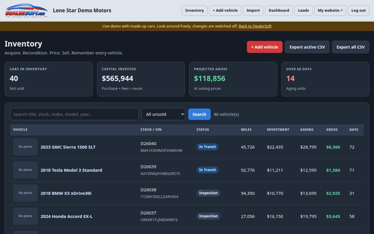Click the blue Search button
Image resolution: width=374 pixels, height=234 pixels.
click(x=199, y=114)
